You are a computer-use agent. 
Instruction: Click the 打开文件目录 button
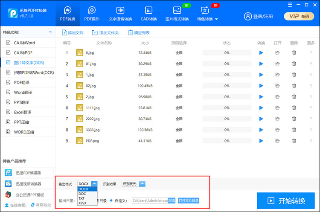pos(189,200)
